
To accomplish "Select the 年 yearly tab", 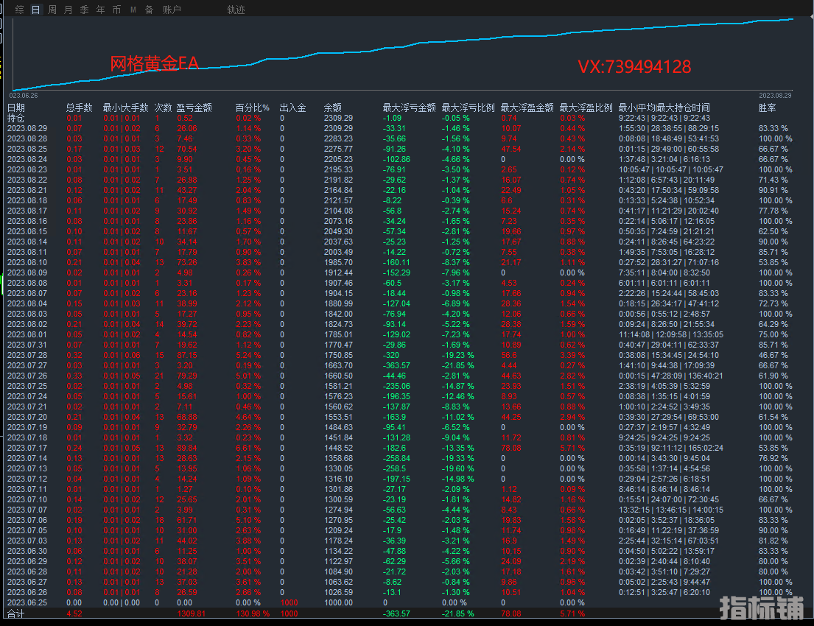I will coord(100,10).
